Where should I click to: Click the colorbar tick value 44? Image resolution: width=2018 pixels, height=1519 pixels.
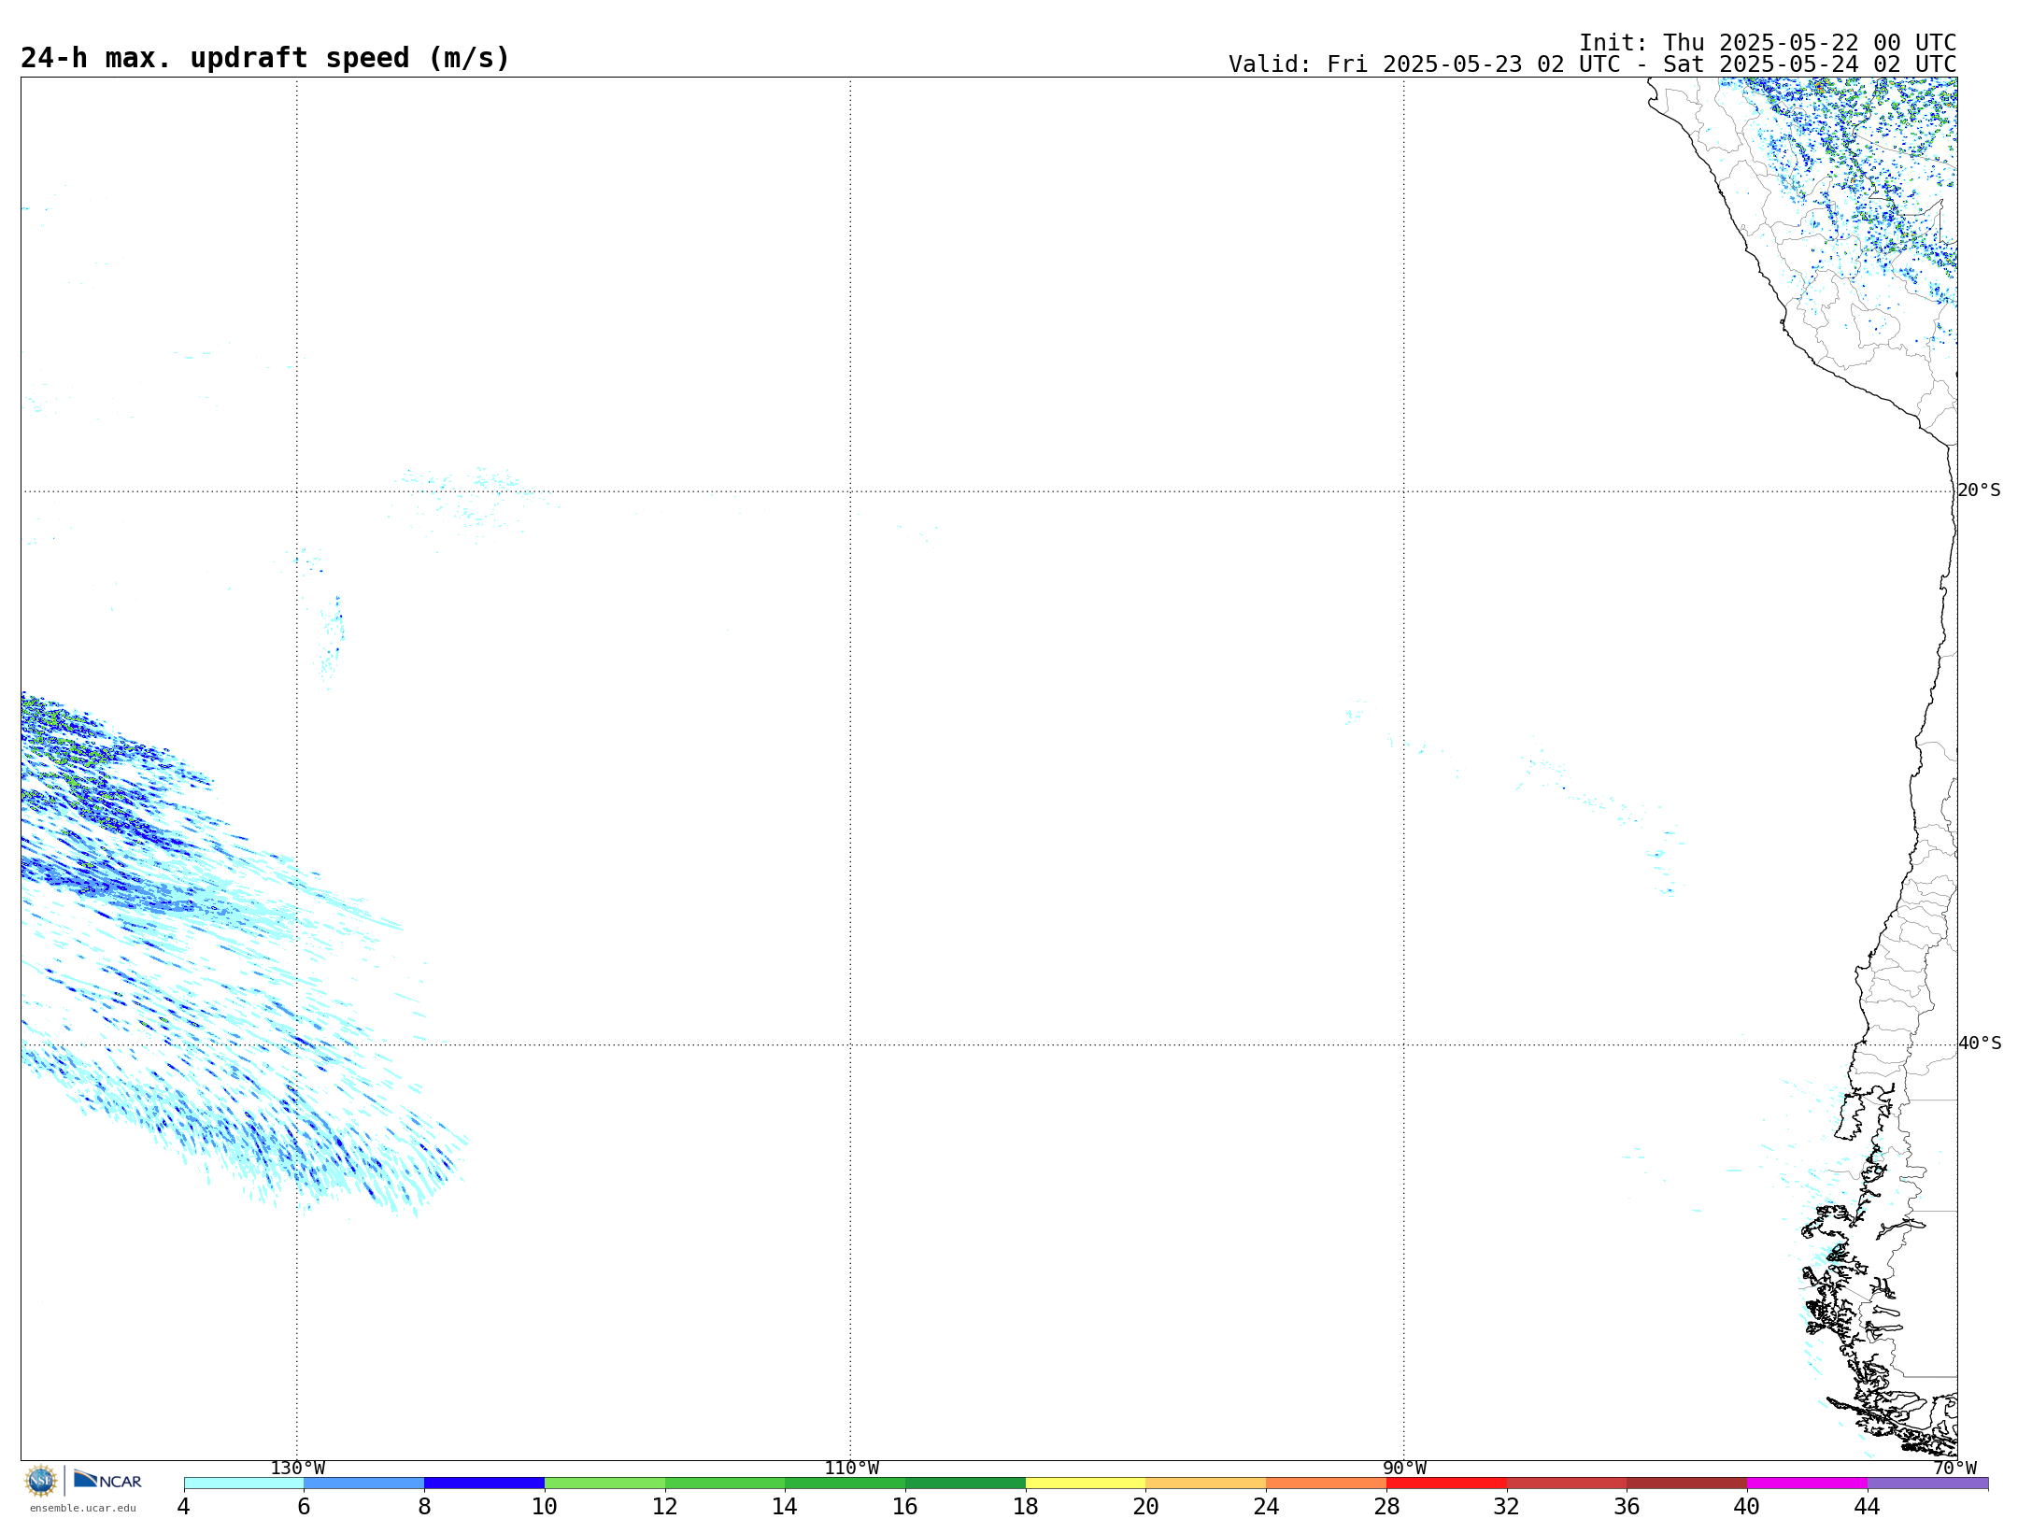coord(1868,1507)
